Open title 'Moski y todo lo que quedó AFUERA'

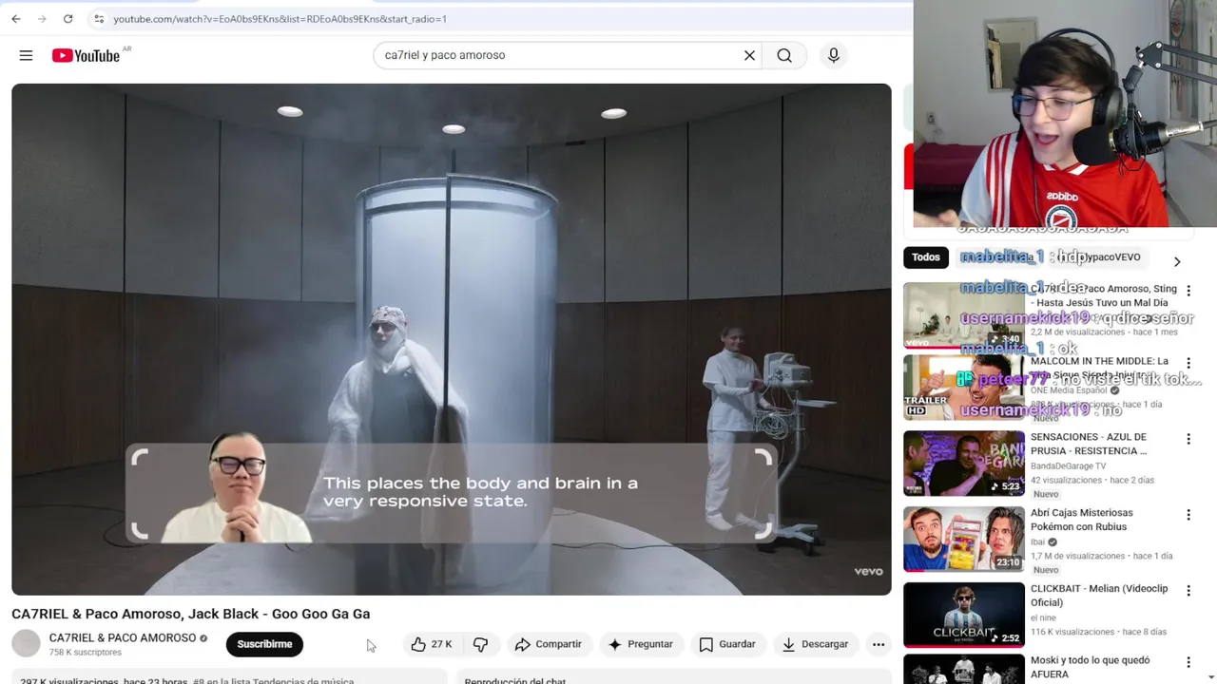(x=1090, y=667)
